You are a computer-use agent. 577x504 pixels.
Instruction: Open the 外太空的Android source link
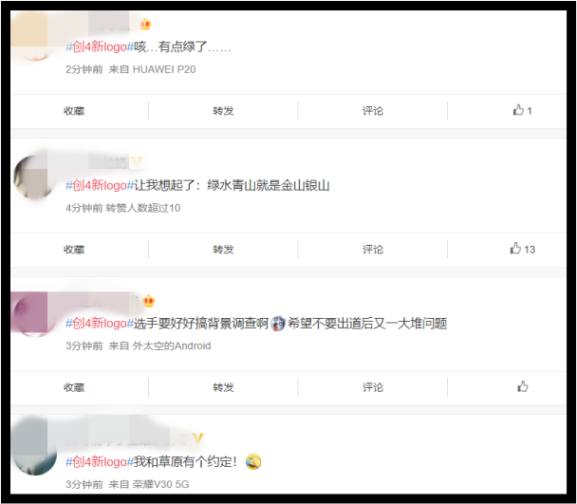(x=172, y=345)
